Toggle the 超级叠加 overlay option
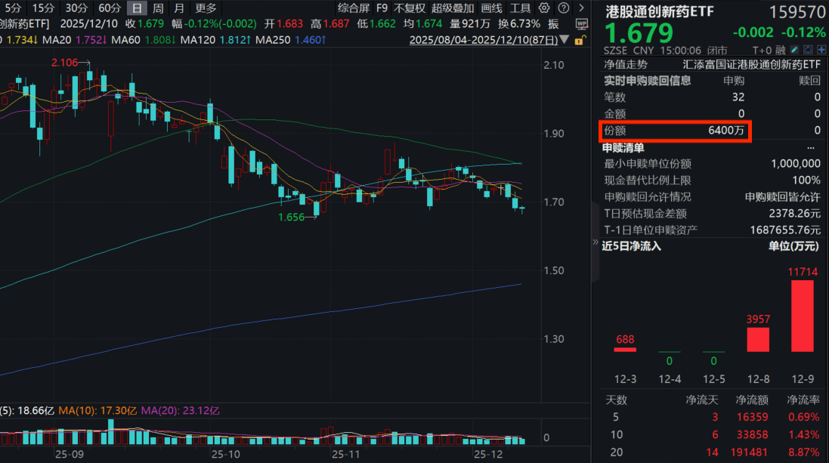 tap(453, 8)
